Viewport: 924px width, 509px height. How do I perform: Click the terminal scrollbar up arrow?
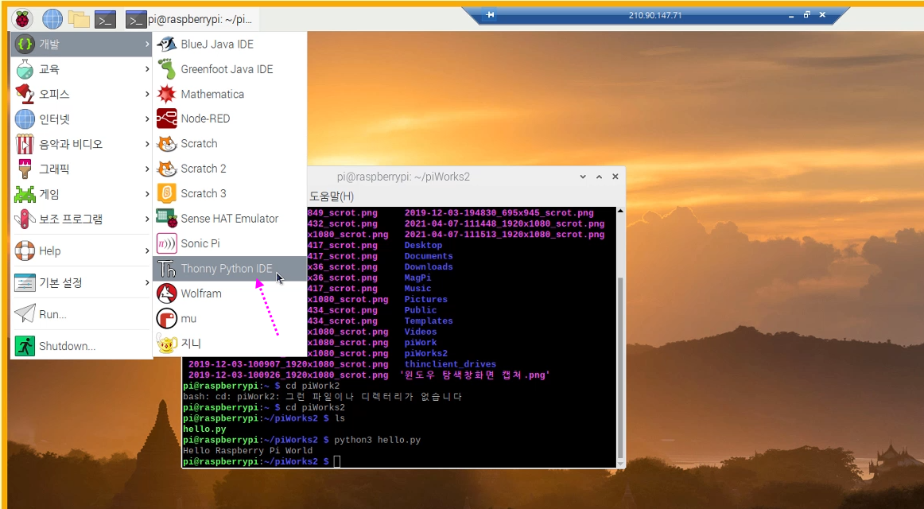pos(620,211)
